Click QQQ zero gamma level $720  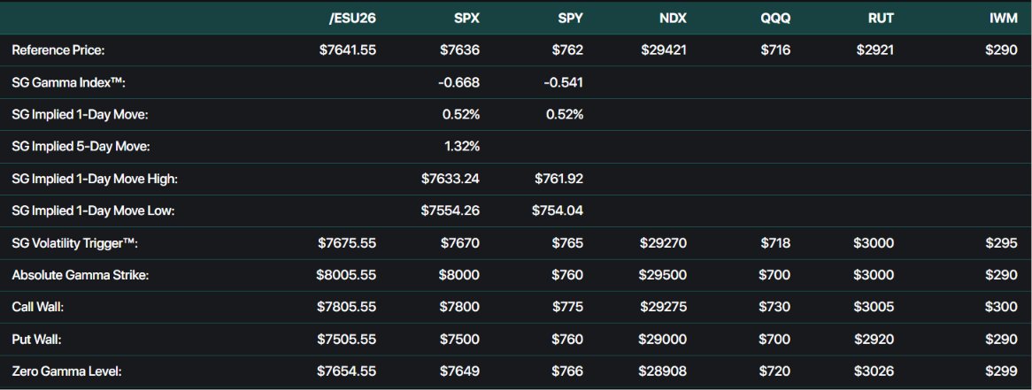coord(774,371)
